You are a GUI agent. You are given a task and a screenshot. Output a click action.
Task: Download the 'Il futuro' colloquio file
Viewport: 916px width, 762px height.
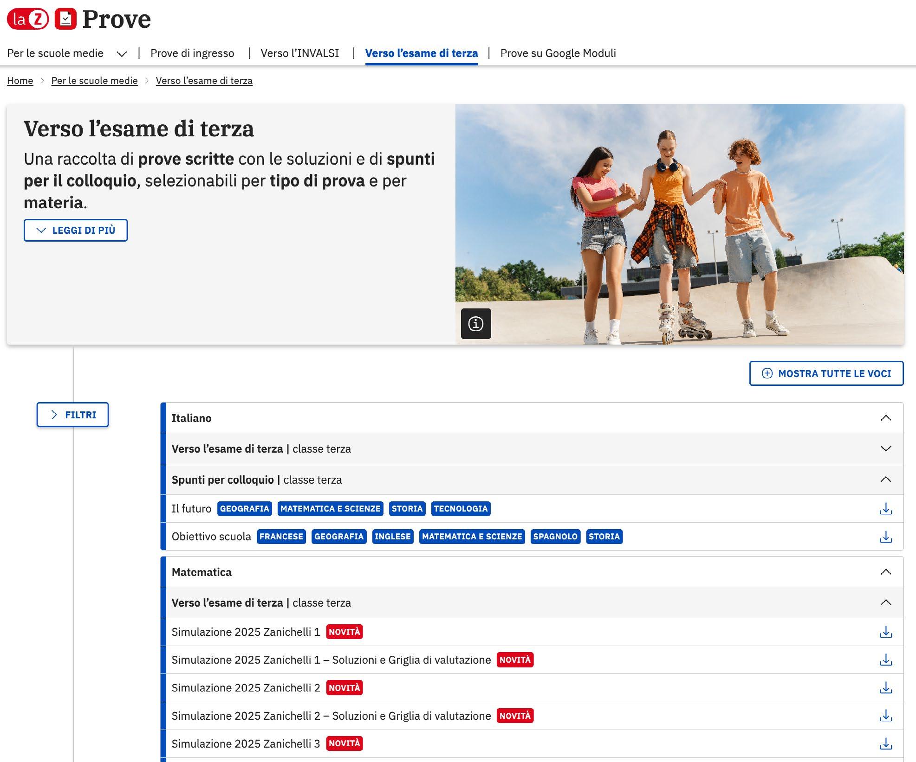point(885,509)
